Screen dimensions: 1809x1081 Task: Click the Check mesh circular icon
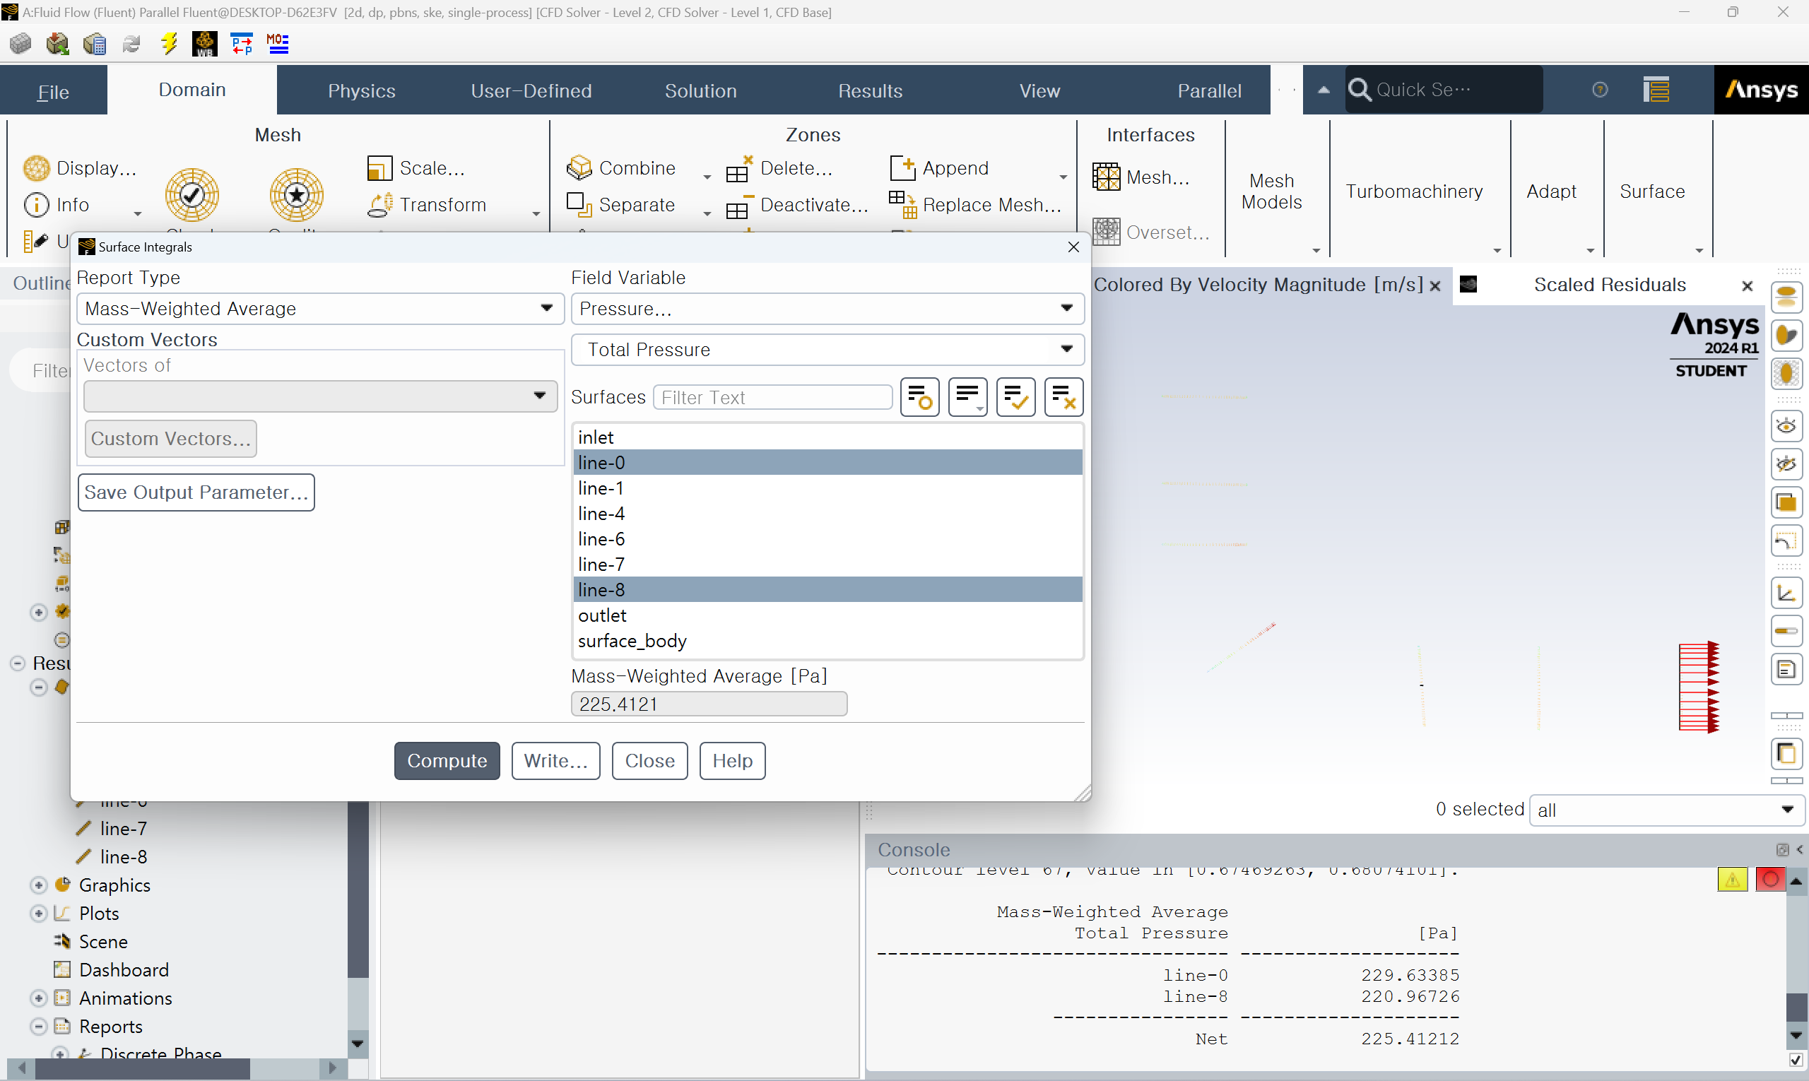click(192, 194)
